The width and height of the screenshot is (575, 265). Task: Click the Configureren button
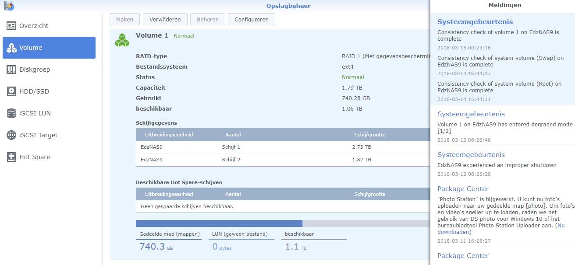[x=252, y=19]
